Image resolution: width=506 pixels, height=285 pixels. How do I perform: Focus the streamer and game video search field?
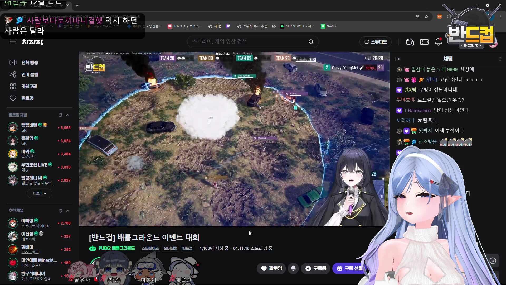click(x=248, y=42)
